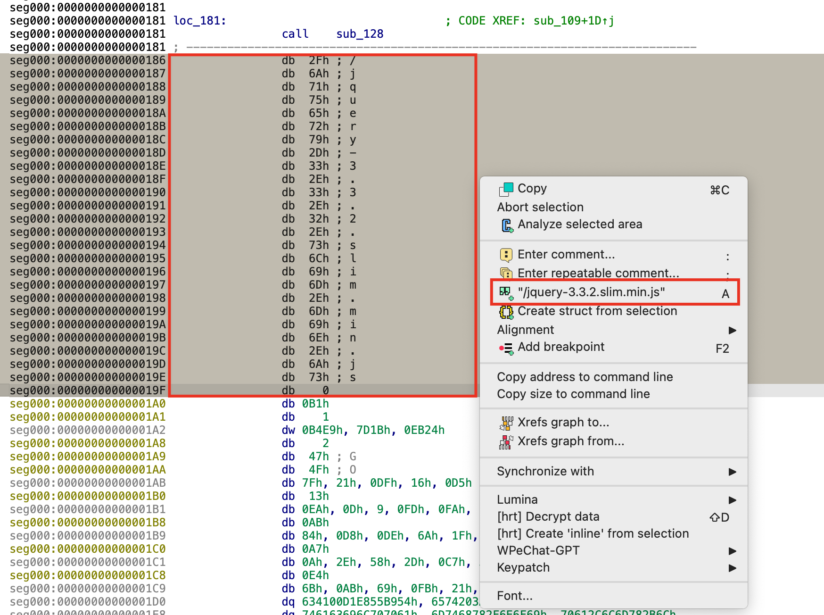824x615 pixels.
Task: Click the Create struct from selection icon
Action: (506, 312)
